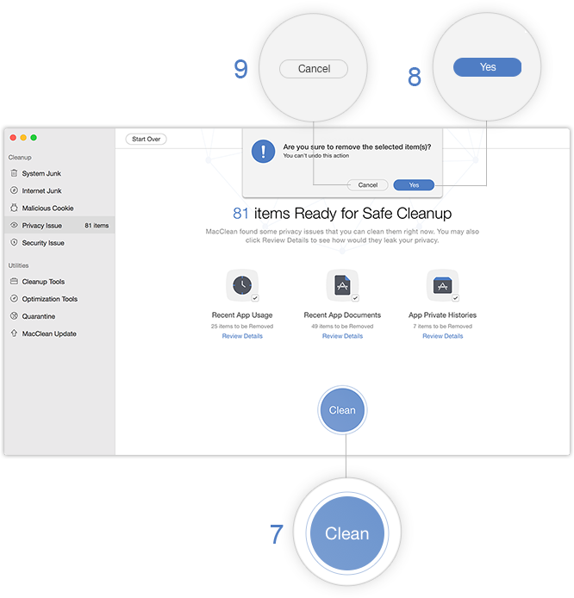This screenshot has width=574, height=598.
Task: Toggle the Recent App Documents checkbox
Action: coord(355,297)
